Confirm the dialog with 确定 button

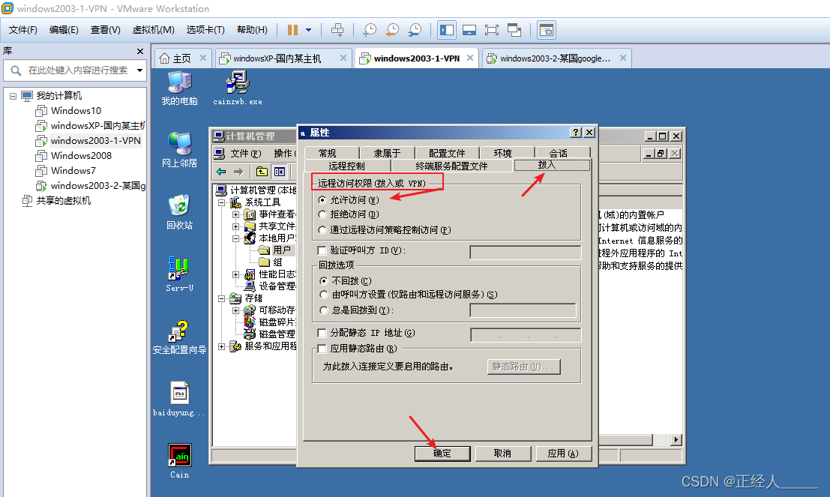click(442, 454)
